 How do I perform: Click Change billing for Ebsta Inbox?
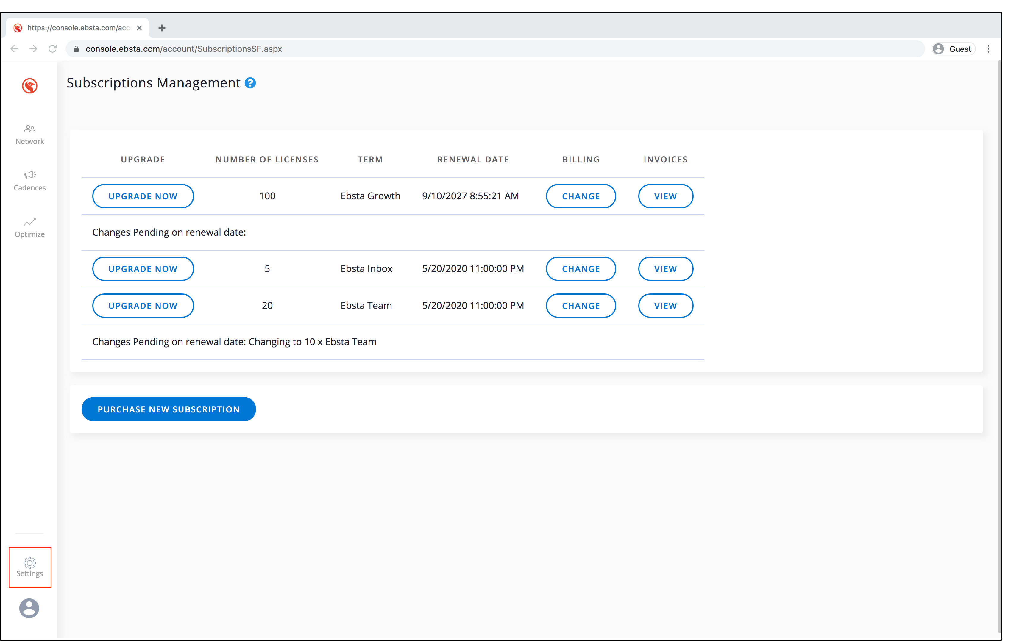point(581,269)
